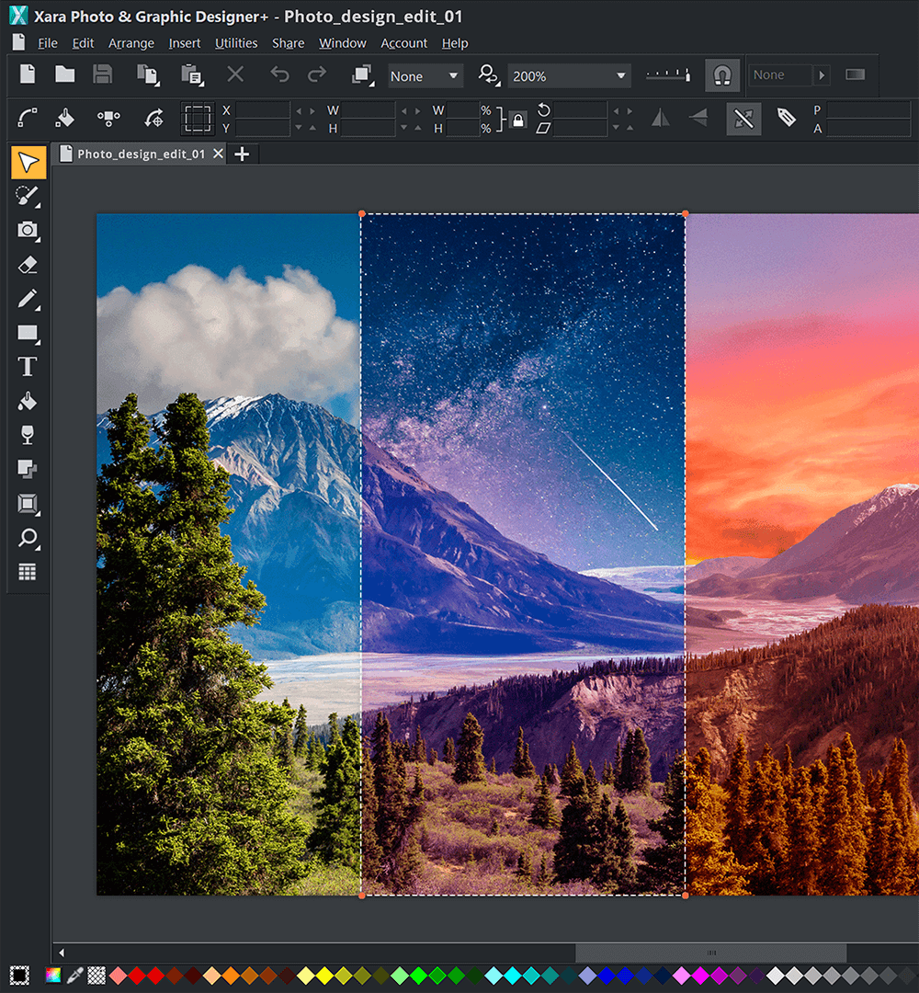919x993 pixels.
Task: Select the Text tool
Action: pos(27,366)
